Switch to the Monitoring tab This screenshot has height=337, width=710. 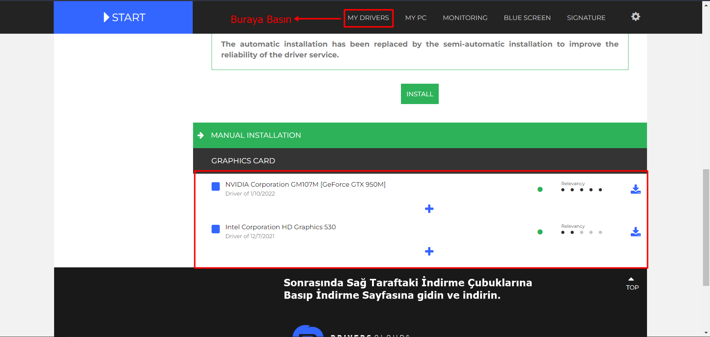pos(465,18)
